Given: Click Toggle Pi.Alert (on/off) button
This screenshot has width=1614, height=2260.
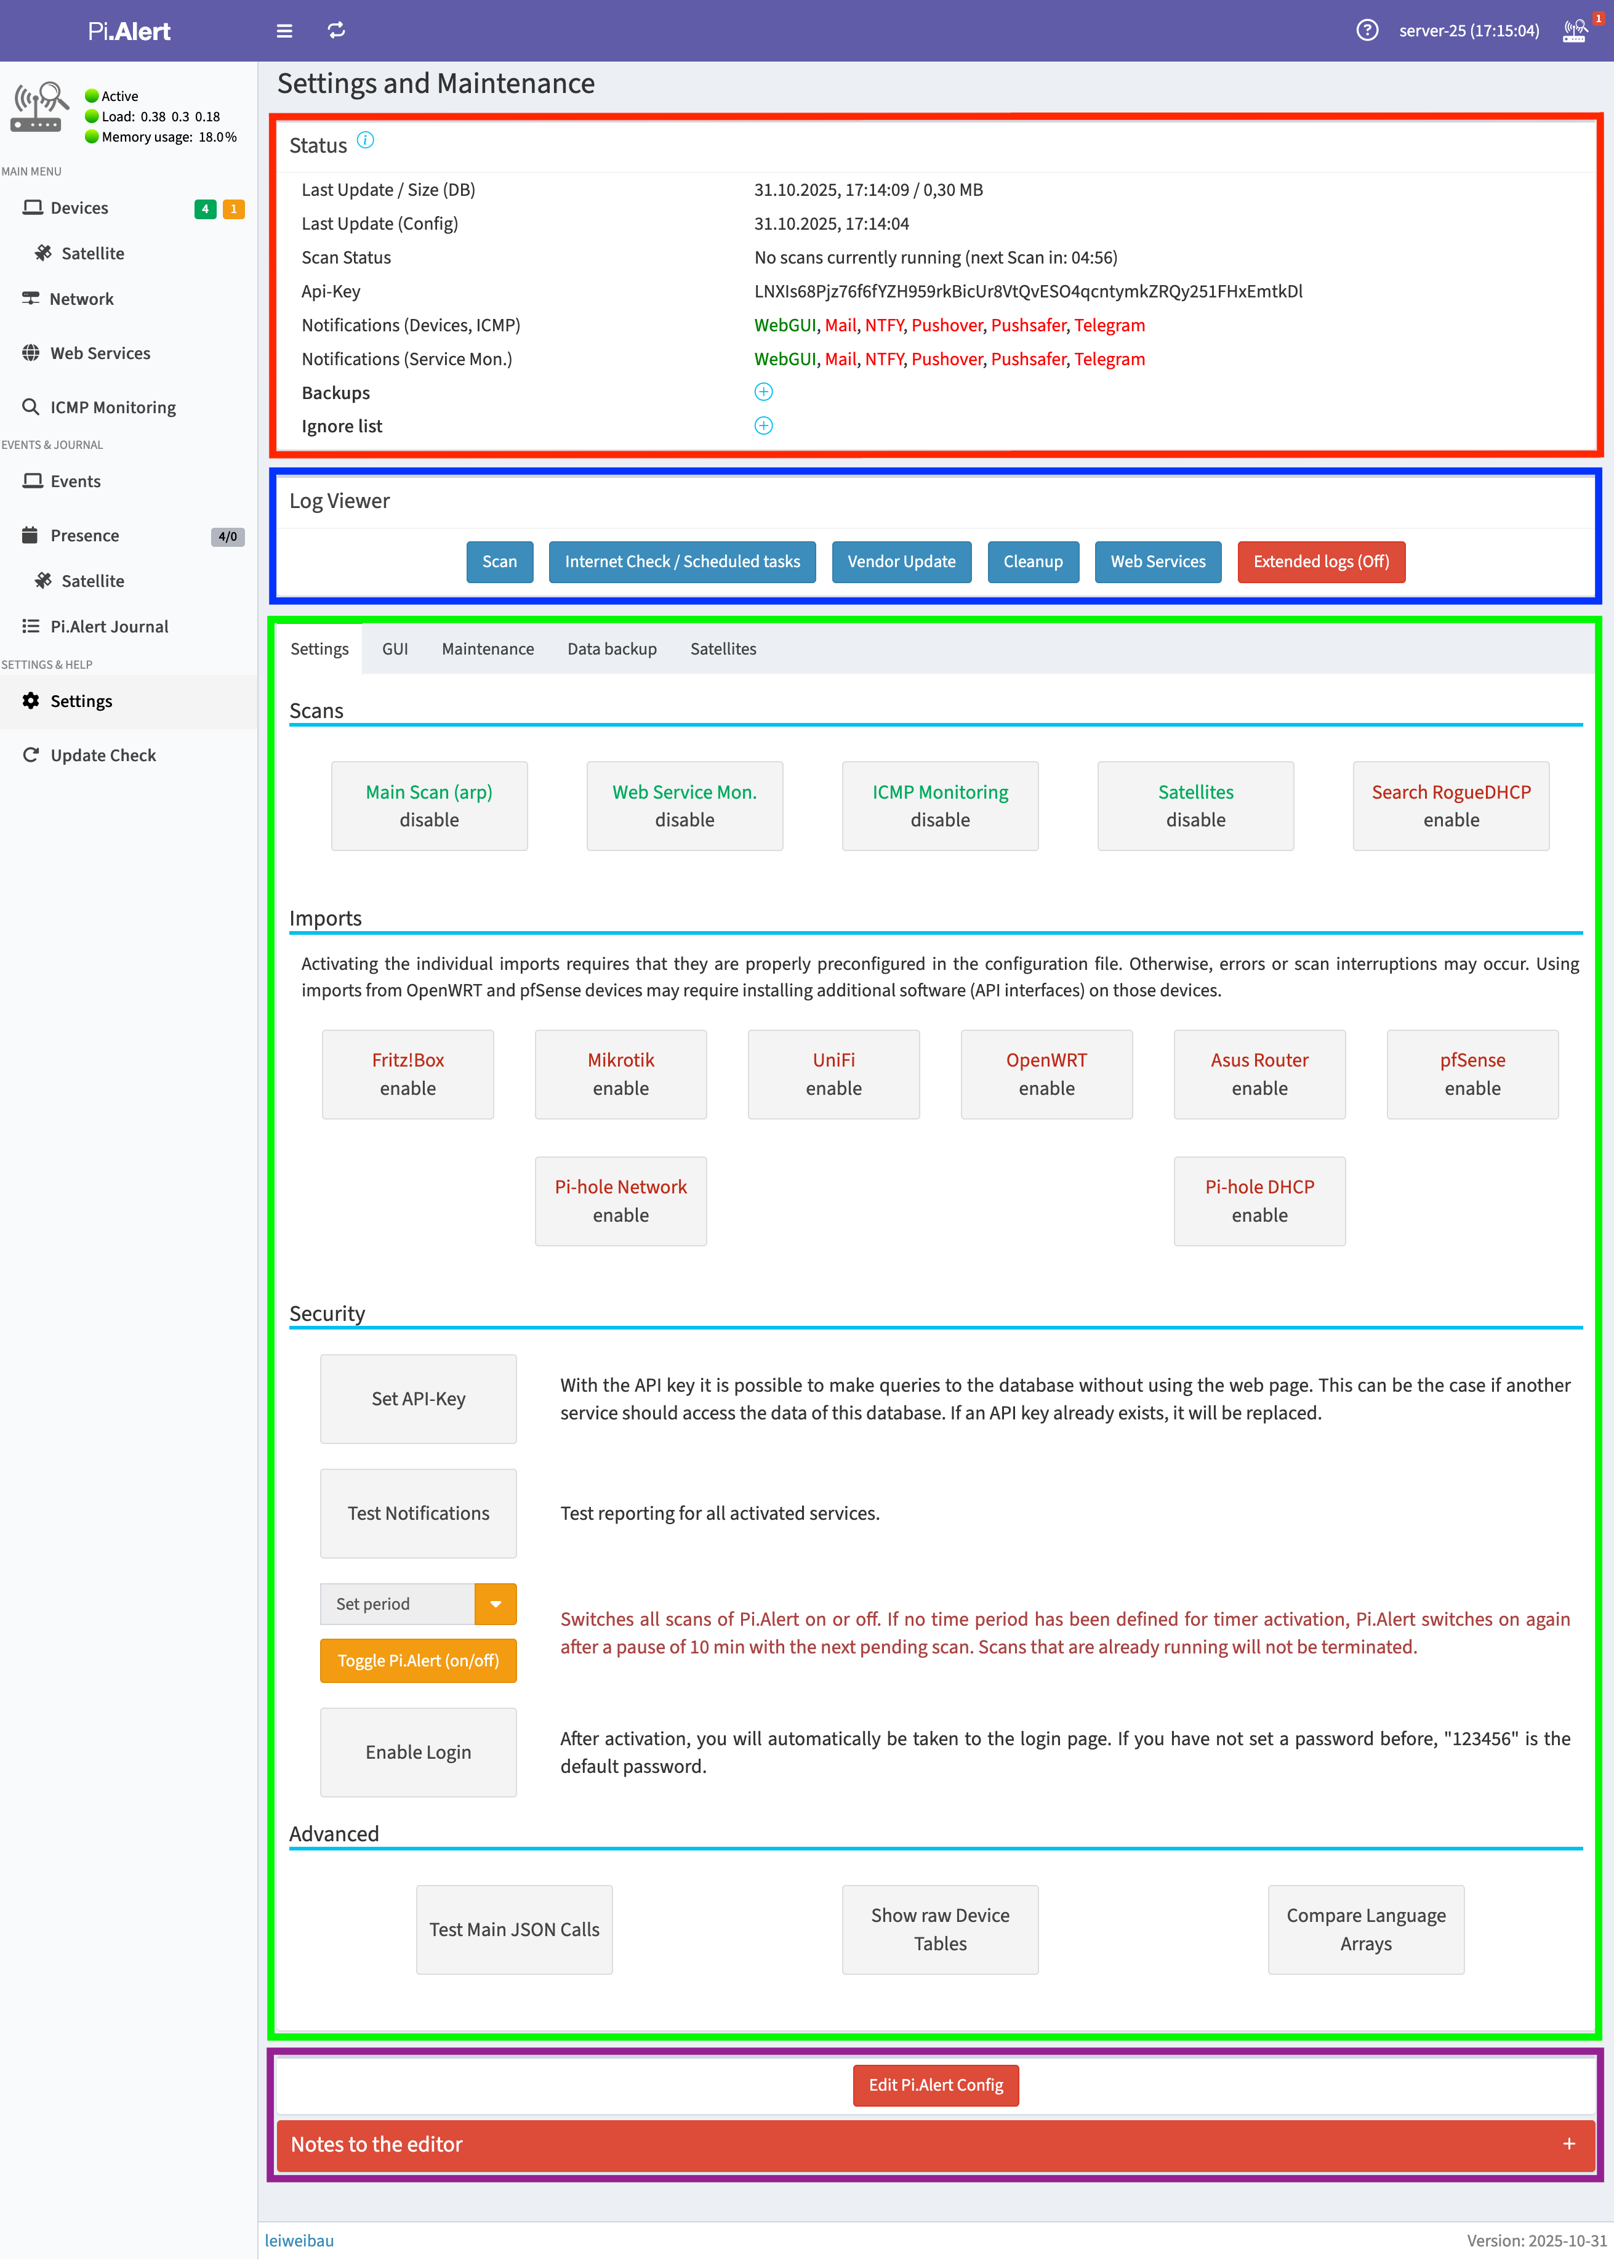Looking at the screenshot, I should point(419,1660).
